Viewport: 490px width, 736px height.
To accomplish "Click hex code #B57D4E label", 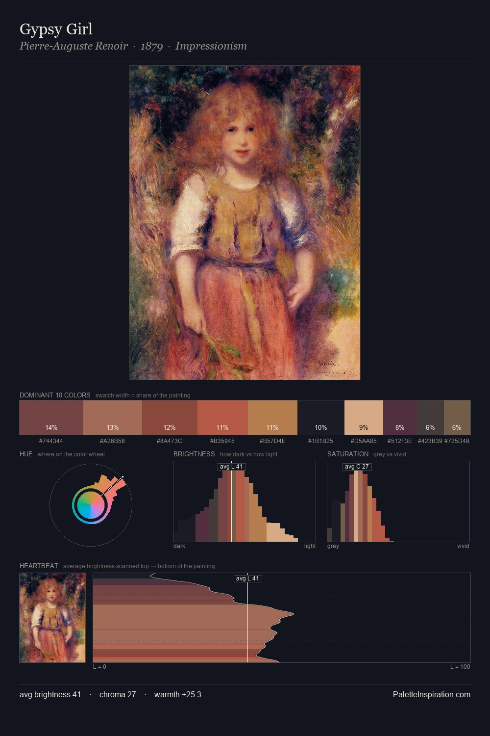I will tap(272, 441).
